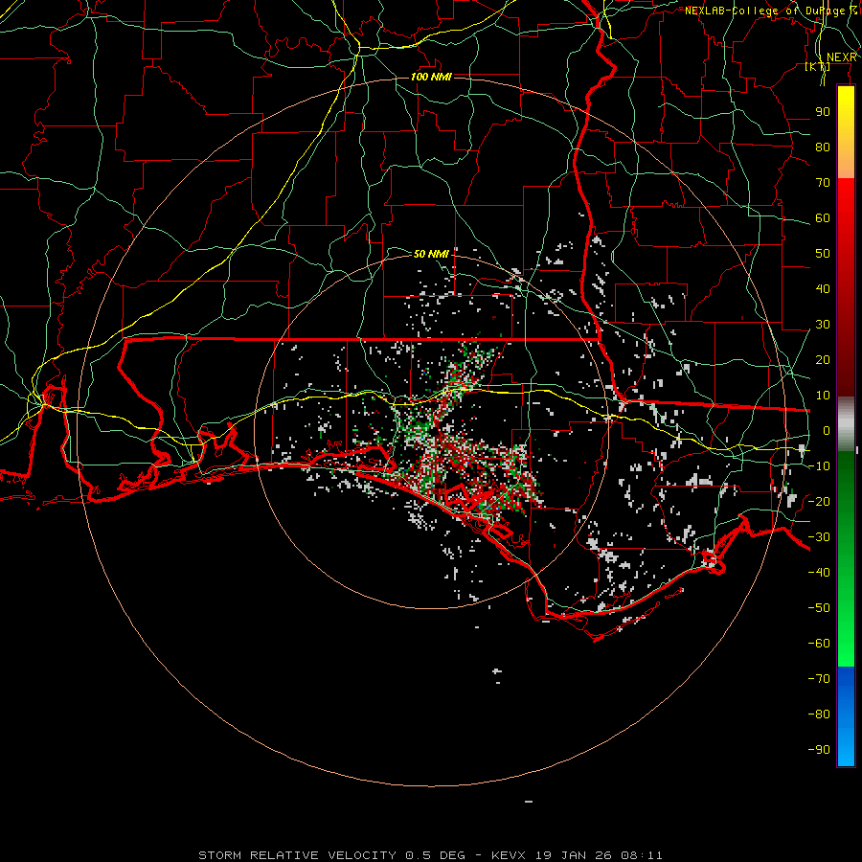
Task: Click the gray zero-velocity segment of color bar
Action: [x=846, y=424]
